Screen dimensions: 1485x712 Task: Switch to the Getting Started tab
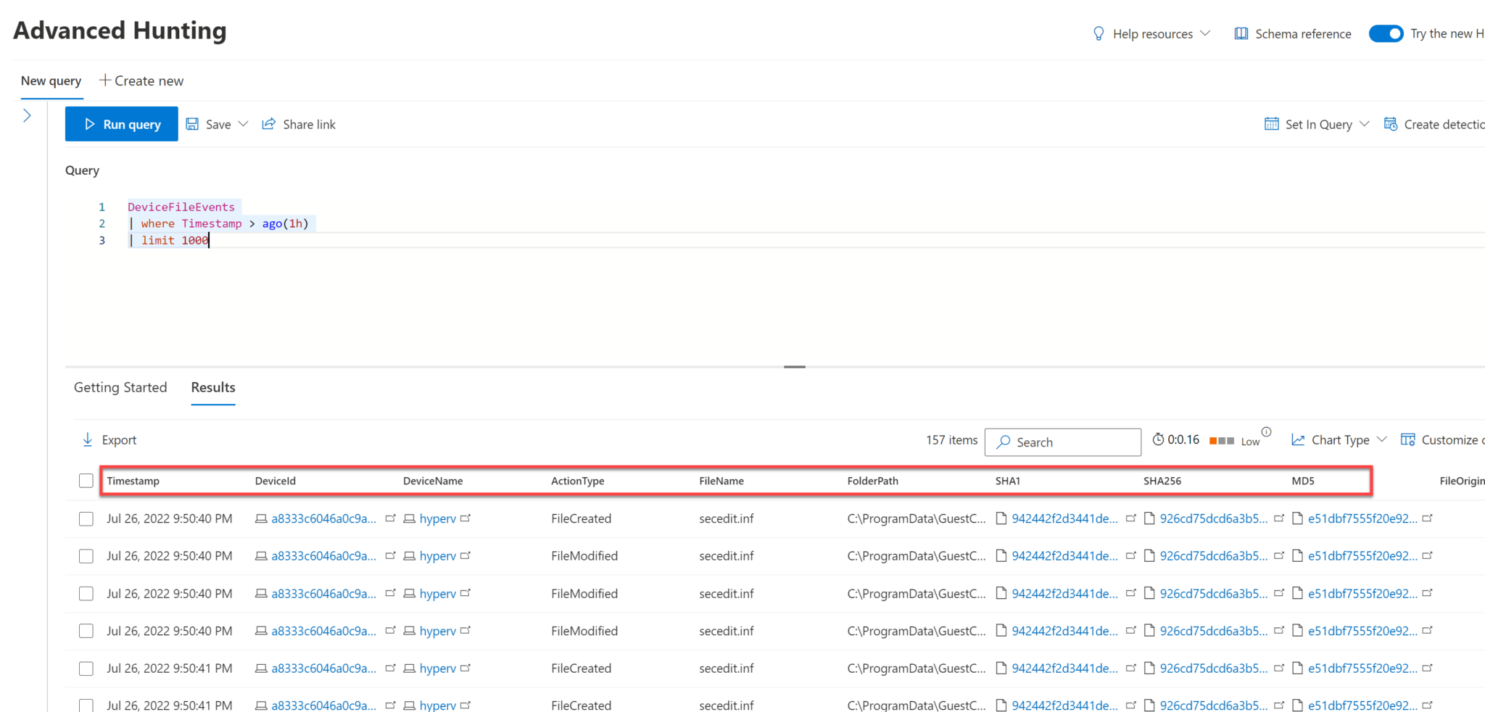pos(120,387)
